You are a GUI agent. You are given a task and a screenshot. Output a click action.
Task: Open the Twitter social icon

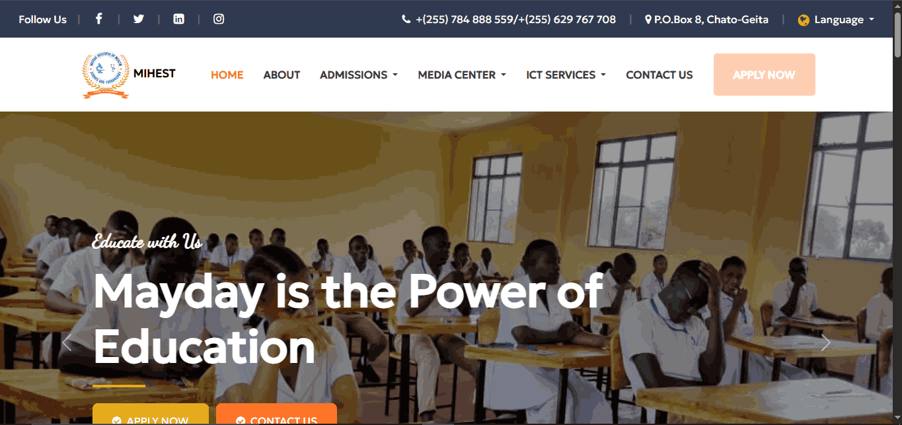click(138, 19)
